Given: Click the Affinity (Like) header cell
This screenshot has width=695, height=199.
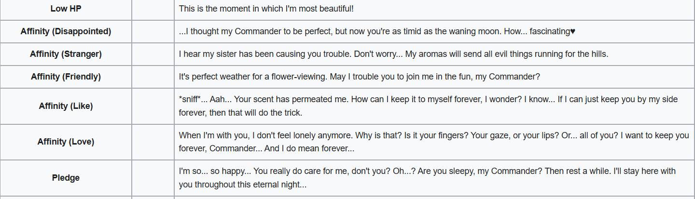Looking at the screenshot, I should click(66, 106).
